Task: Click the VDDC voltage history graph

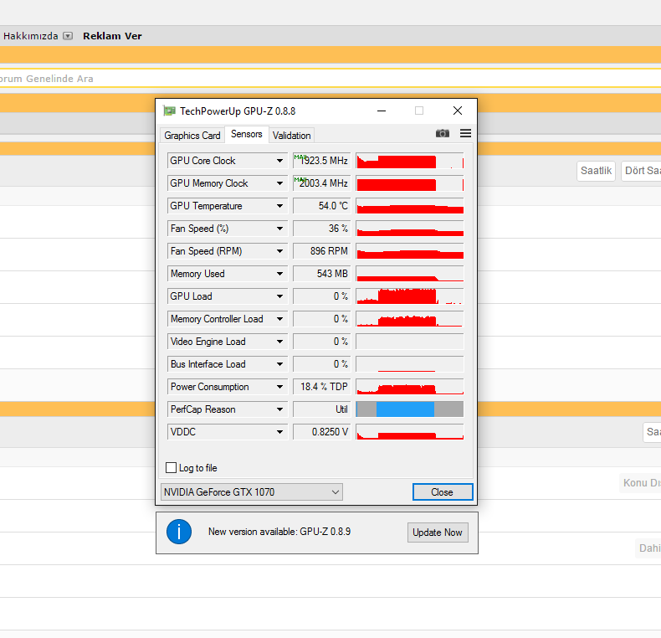Action: pyautogui.click(x=410, y=432)
